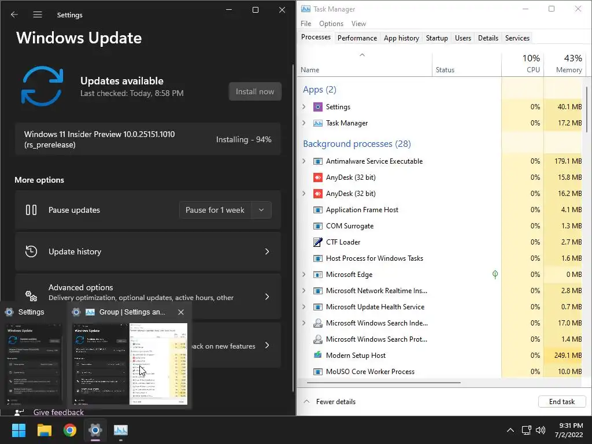Expand Microsoft Update Health Service row
Screen dimensions: 592x444
coord(304,307)
